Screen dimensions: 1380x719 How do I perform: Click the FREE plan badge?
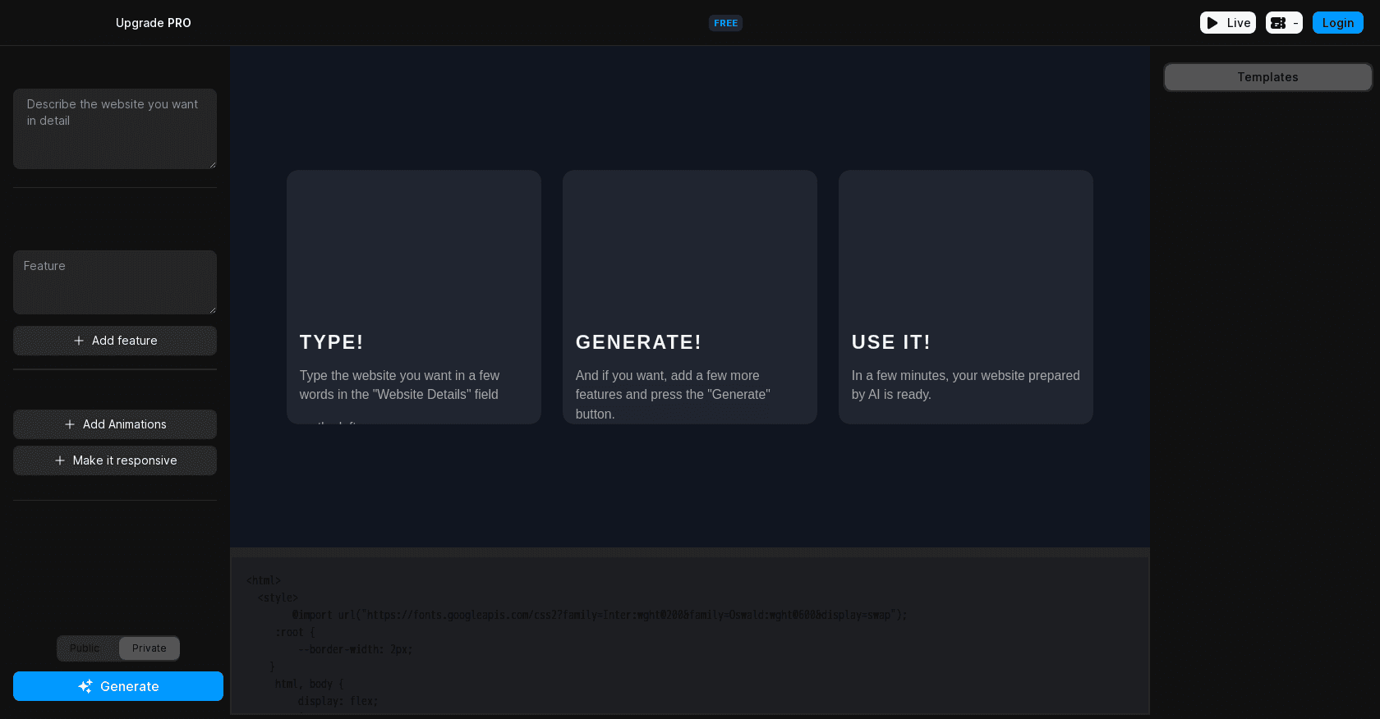point(725,23)
